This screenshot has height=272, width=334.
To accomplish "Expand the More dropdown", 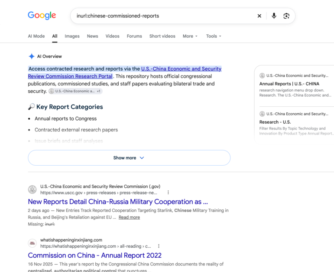I will (x=190, y=36).
